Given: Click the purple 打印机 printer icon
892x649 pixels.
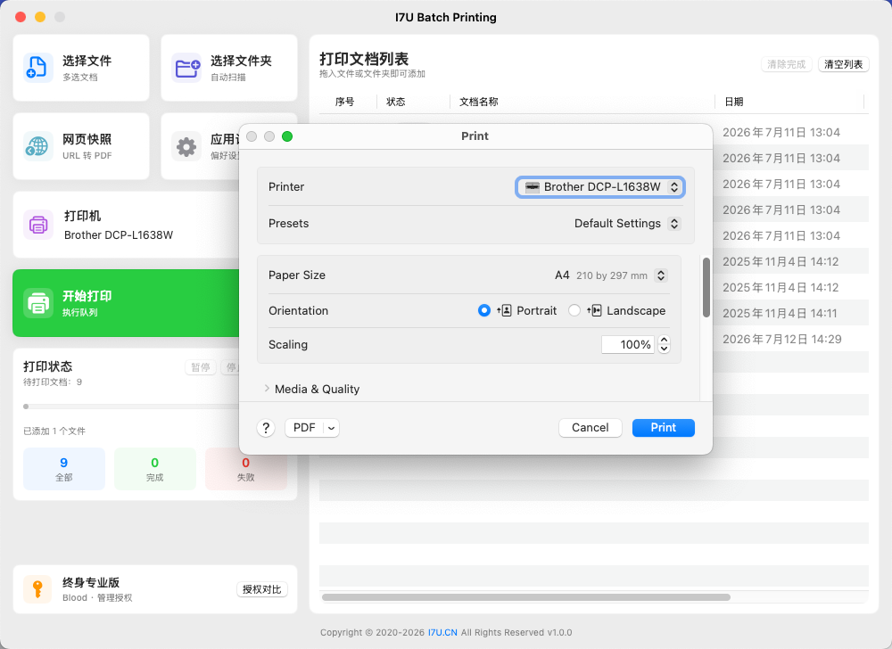Looking at the screenshot, I should pos(38,225).
